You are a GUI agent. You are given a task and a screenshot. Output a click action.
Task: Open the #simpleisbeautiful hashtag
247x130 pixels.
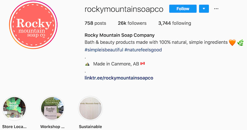[x=104, y=50]
